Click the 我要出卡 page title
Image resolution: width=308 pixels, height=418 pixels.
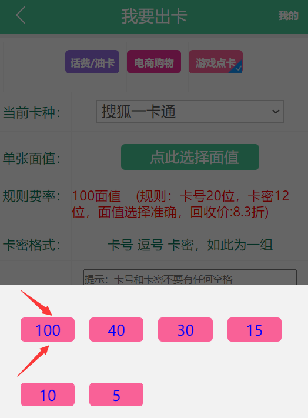pos(154,16)
